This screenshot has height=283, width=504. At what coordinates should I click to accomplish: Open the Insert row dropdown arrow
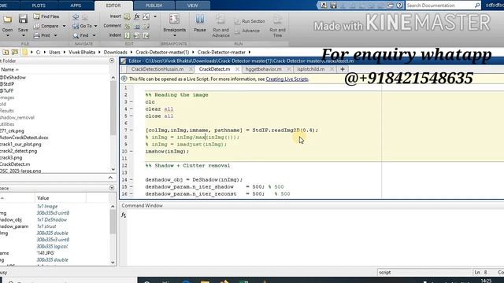tap(155, 17)
